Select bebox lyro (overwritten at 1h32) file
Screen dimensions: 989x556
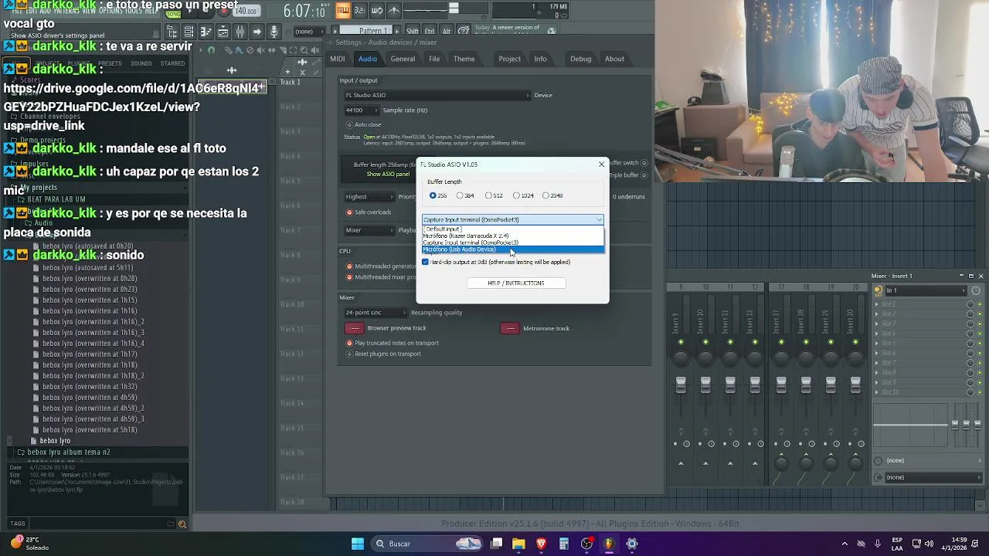coord(90,387)
